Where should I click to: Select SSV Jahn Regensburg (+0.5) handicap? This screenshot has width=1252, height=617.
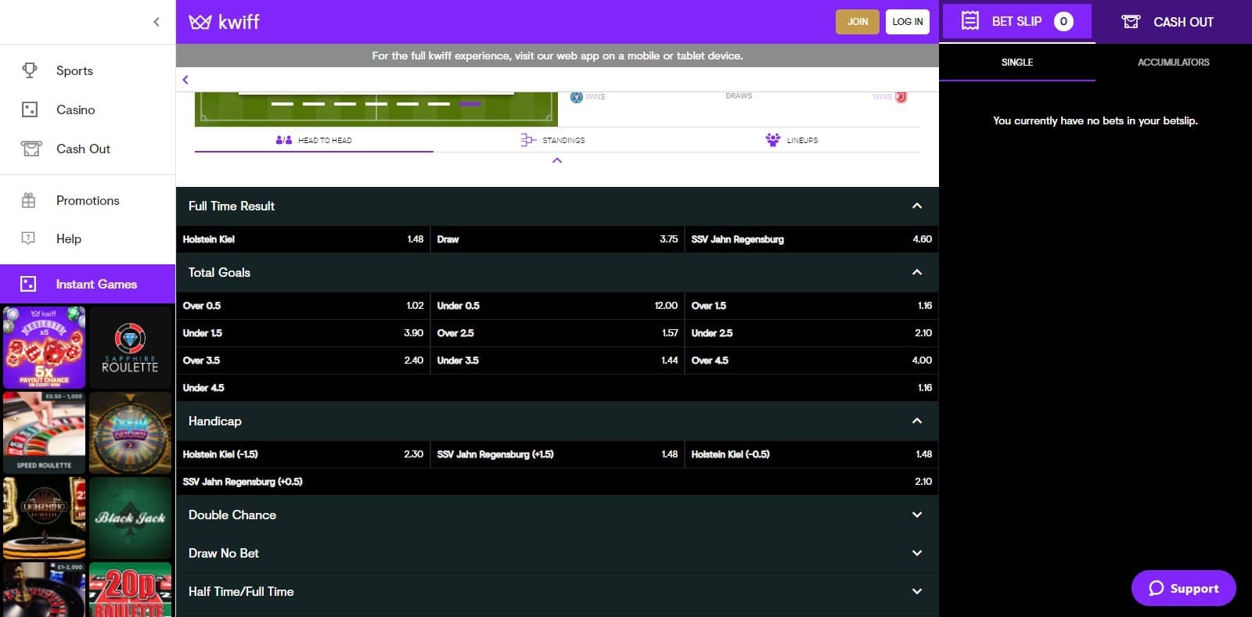(x=557, y=482)
